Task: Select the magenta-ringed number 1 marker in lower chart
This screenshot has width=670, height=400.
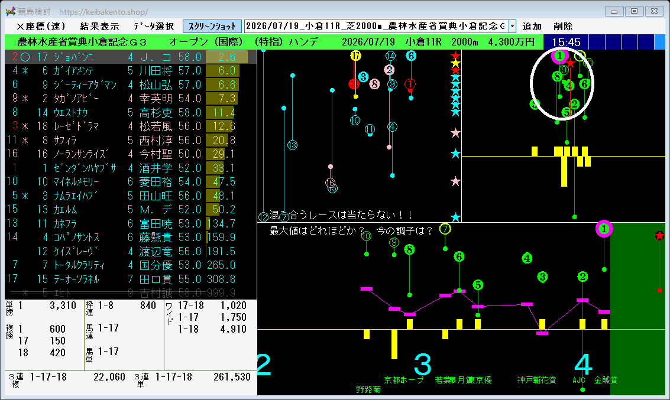Action: click(x=604, y=229)
